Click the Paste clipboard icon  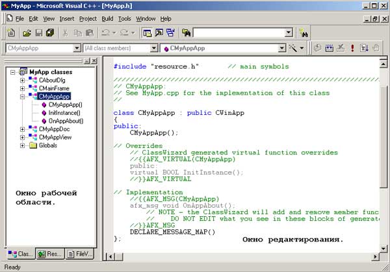pos(90,32)
